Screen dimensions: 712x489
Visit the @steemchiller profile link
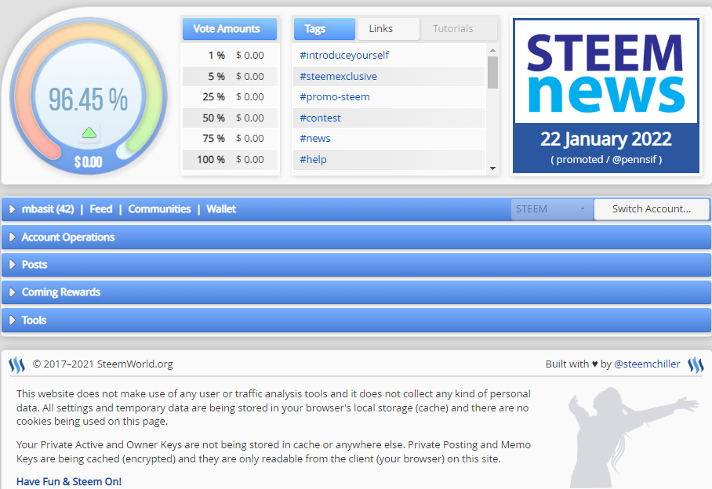pyautogui.click(x=647, y=364)
